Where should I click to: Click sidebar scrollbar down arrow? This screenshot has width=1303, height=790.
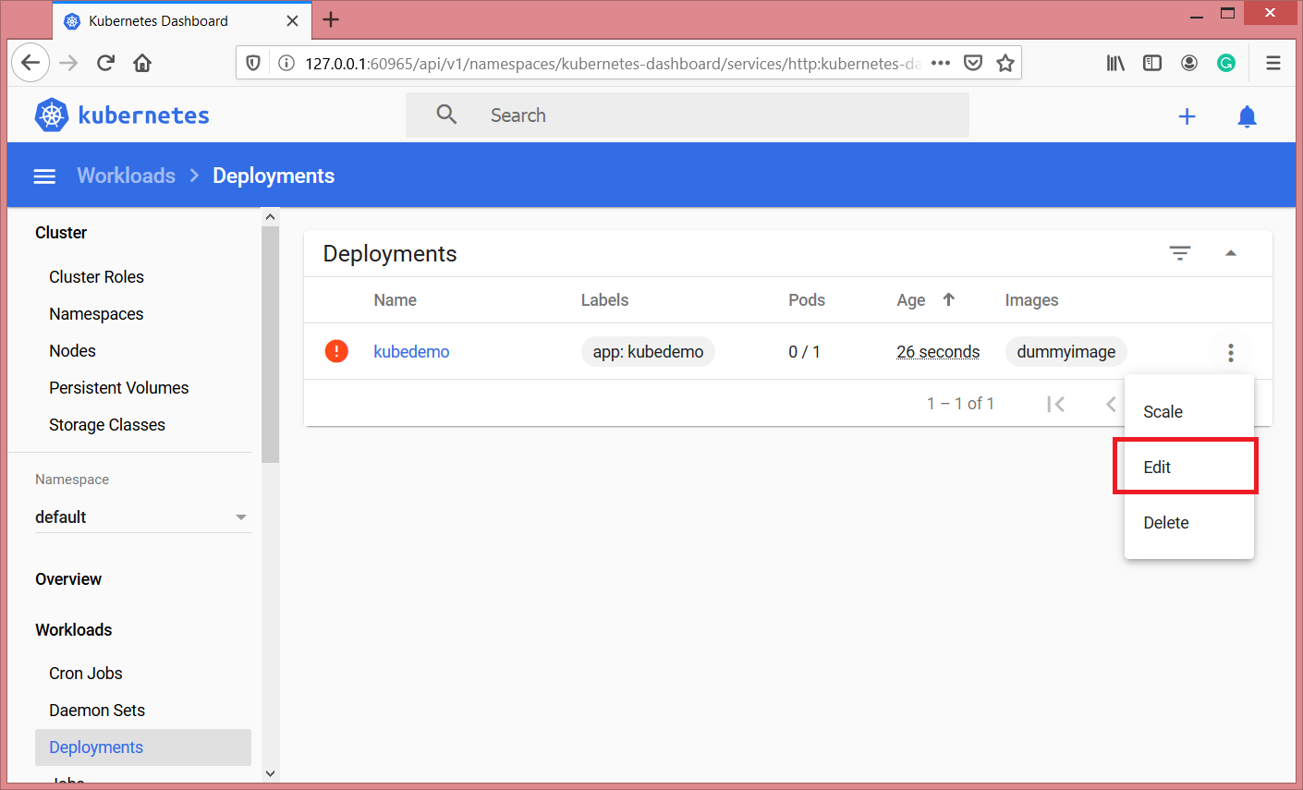pos(270,774)
